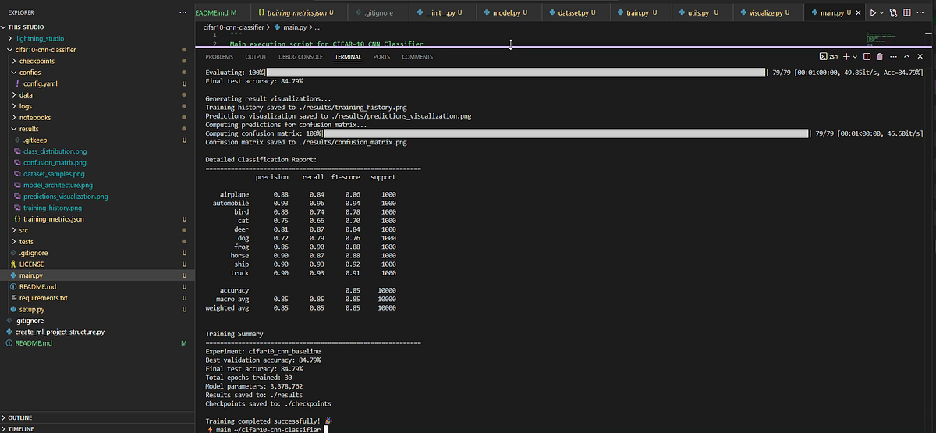Split the editor to the right
936x433 pixels.
[909, 13]
